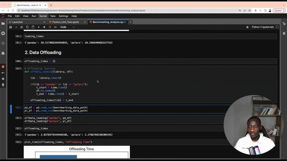Bookmark this page with the star icon
Image resolution: width=287 pixels, height=161 pixels.
(x=249, y=11)
